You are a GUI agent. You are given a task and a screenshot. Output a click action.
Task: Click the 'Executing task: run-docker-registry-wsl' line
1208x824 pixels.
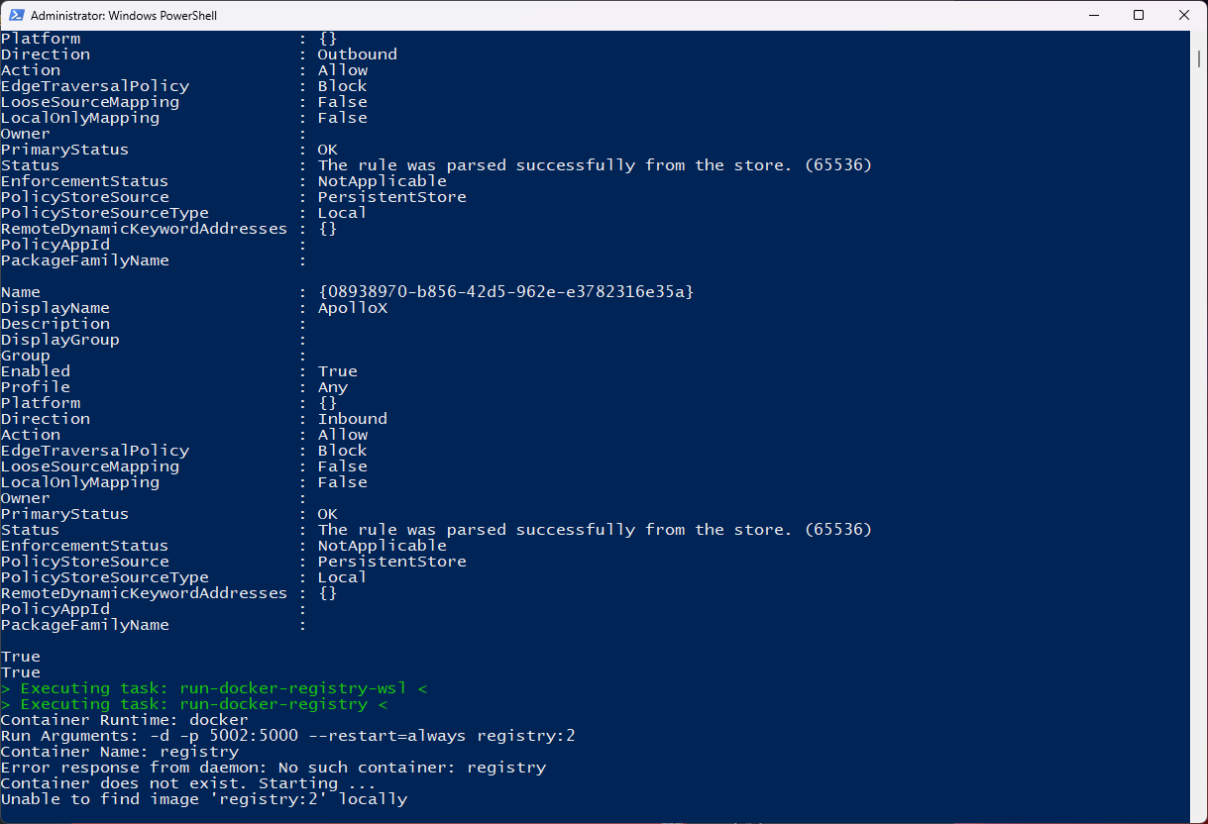(214, 688)
